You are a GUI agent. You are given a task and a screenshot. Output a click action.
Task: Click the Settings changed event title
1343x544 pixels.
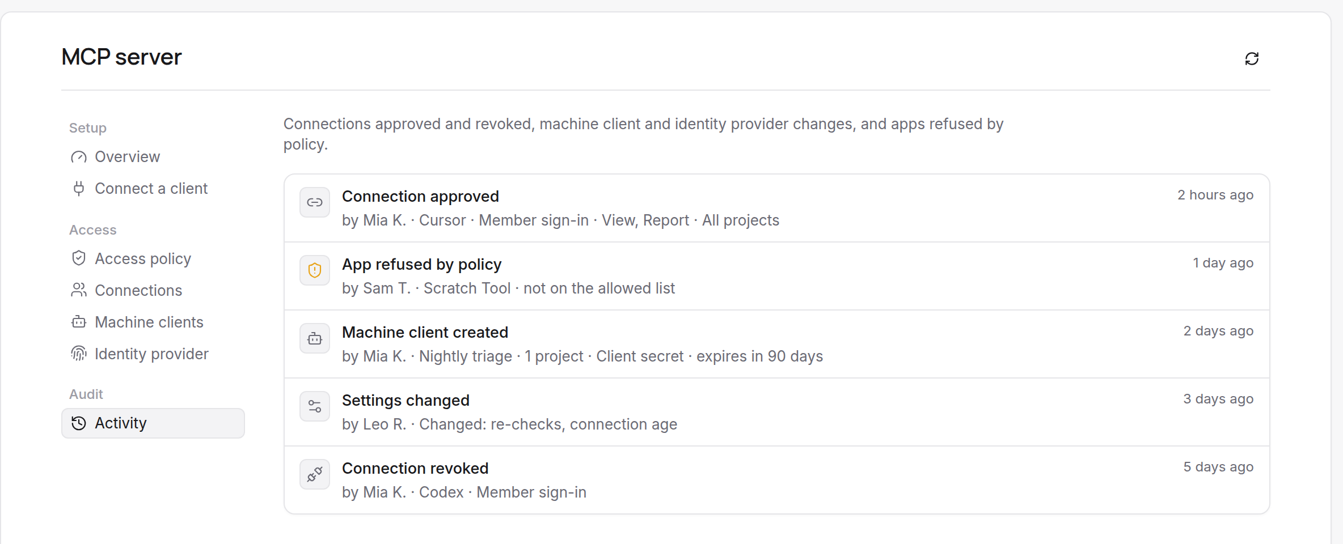tap(406, 401)
